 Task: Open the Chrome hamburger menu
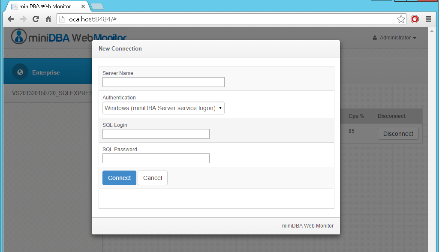pyautogui.click(x=428, y=19)
